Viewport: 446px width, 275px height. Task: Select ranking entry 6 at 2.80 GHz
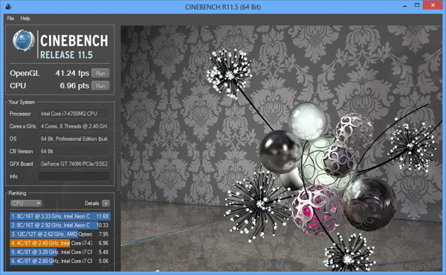[x=60, y=261]
